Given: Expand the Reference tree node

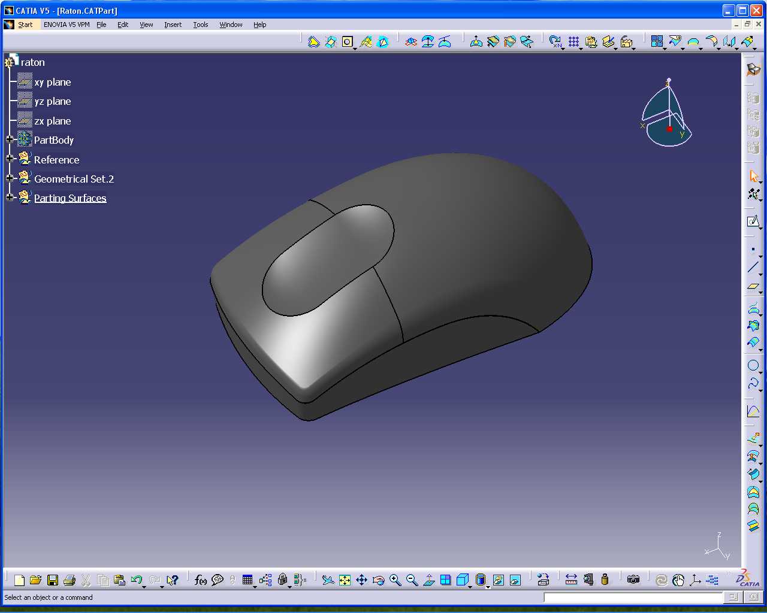Looking at the screenshot, I should (10, 159).
